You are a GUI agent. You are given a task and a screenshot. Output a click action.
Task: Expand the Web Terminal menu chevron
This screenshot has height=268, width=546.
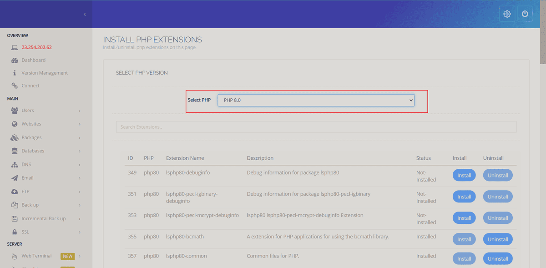[80, 256]
